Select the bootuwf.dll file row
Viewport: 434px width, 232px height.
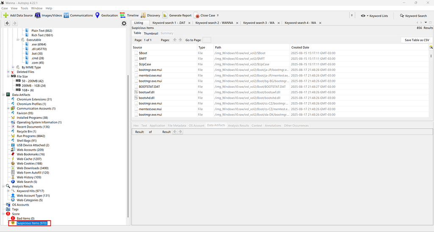coord(281,92)
